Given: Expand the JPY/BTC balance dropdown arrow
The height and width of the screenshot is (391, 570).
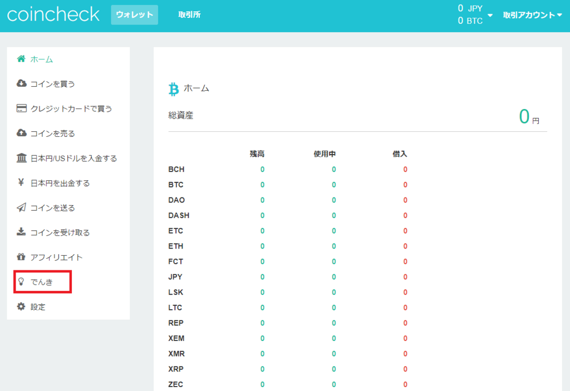Looking at the screenshot, I should coord(490,15).
